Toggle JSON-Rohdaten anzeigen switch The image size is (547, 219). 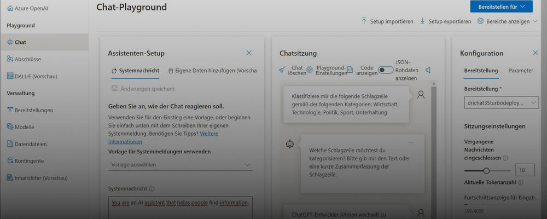(x=386, y=70)
